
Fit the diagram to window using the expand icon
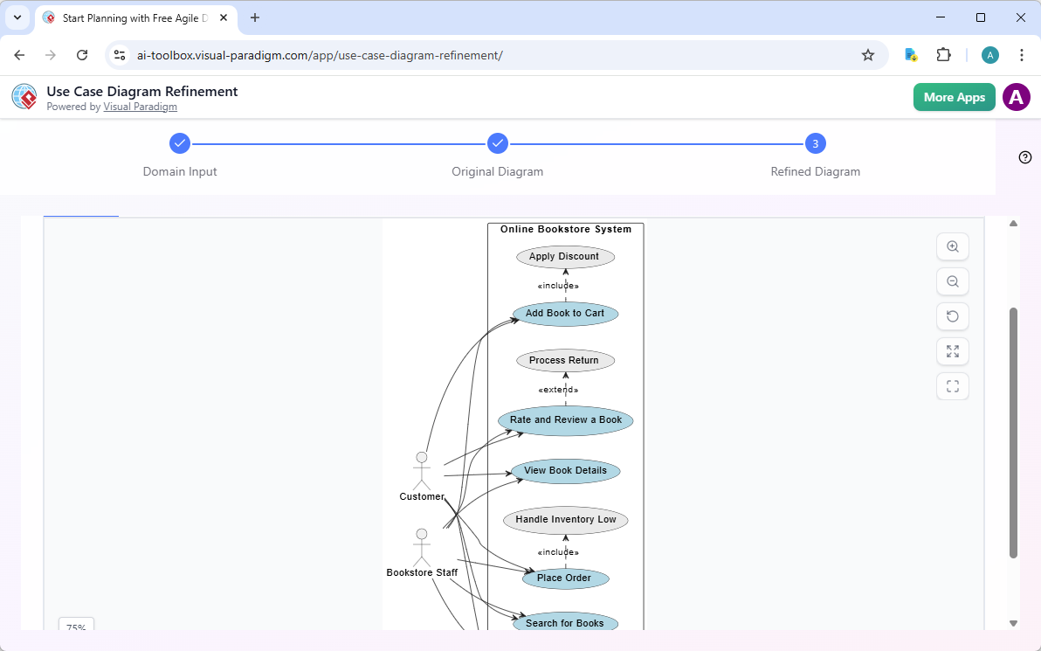[952, 351]
